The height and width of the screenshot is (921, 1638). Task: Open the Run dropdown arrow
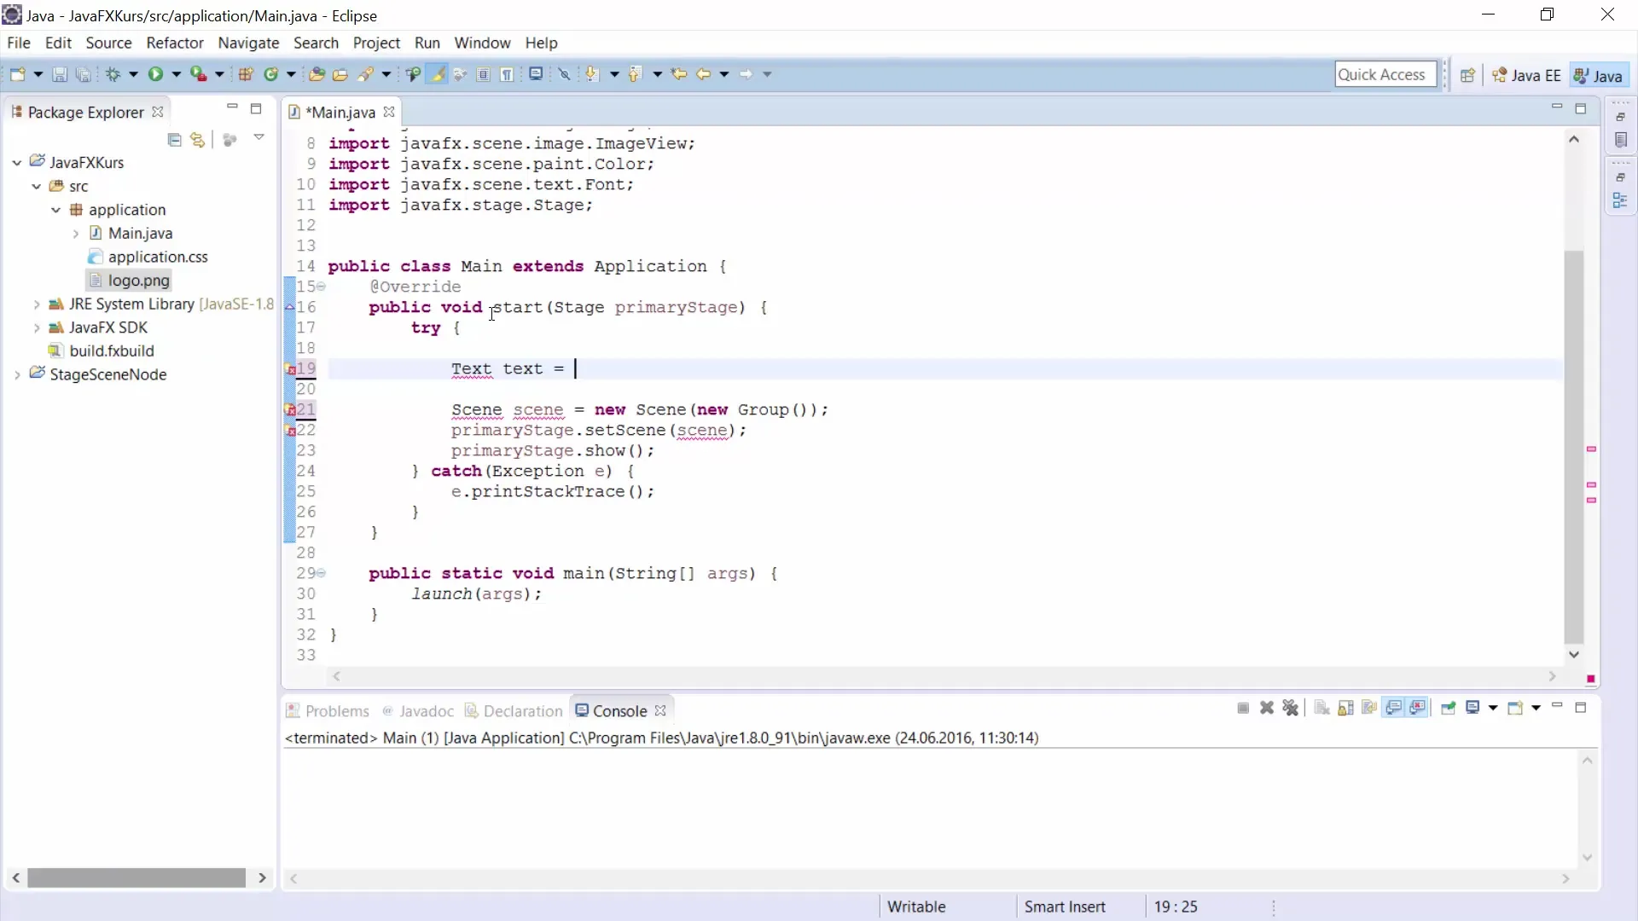coord(177,74)
